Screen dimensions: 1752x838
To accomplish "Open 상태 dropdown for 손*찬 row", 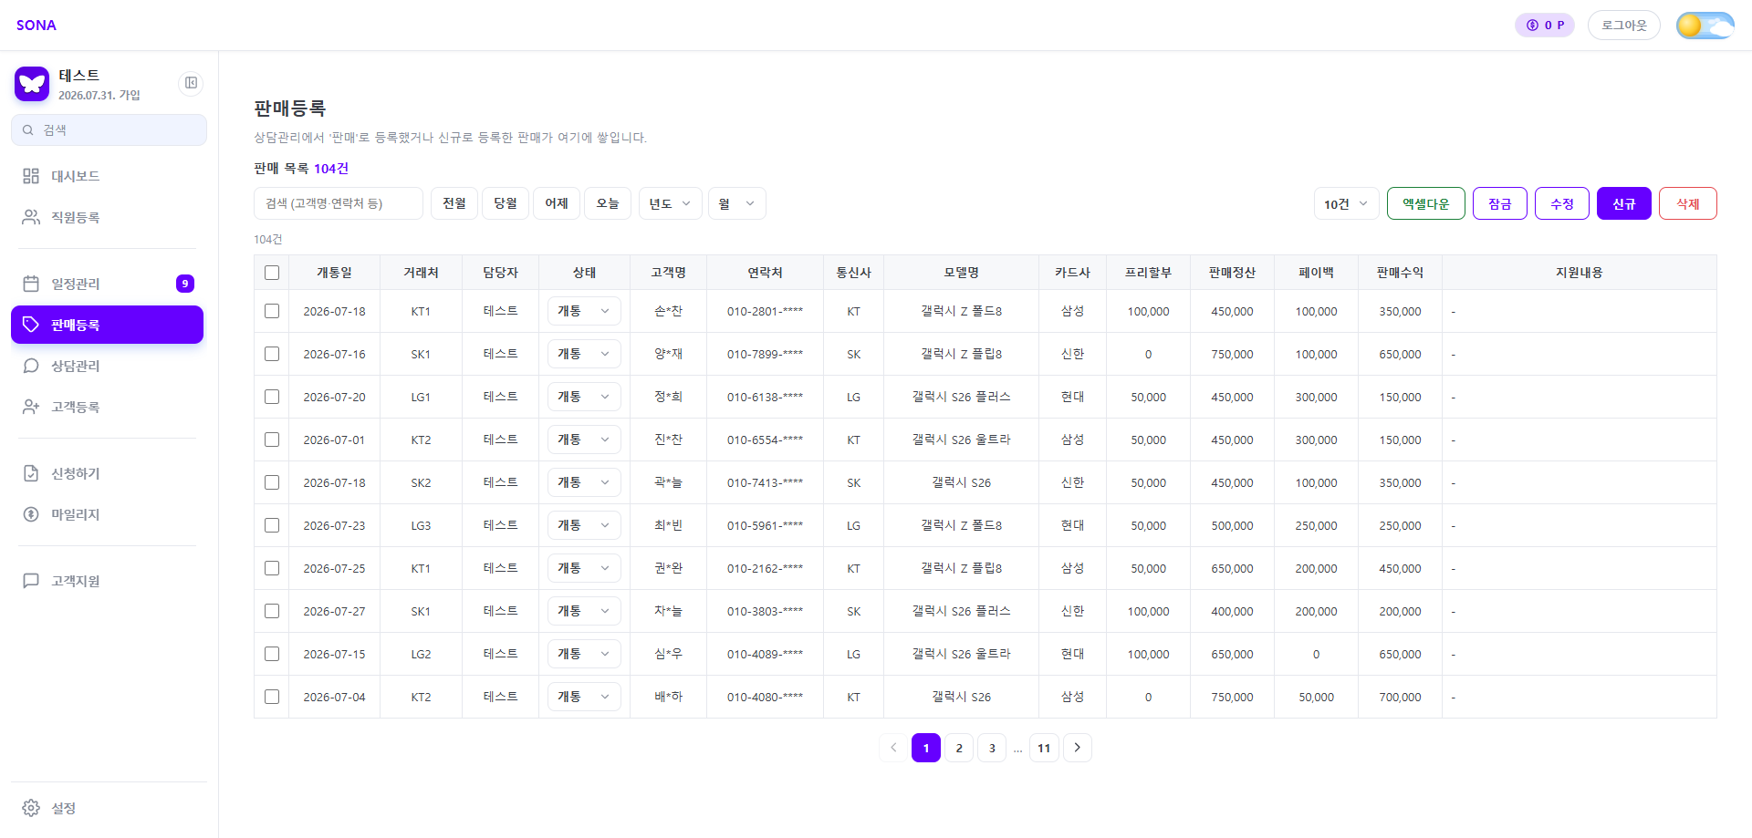I will (x=584, y=311).
